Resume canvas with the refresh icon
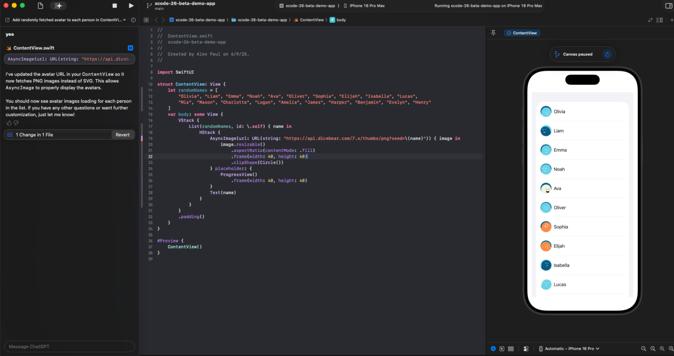The height and width of the screenshot is (356, 674). [x=607, y=54]
